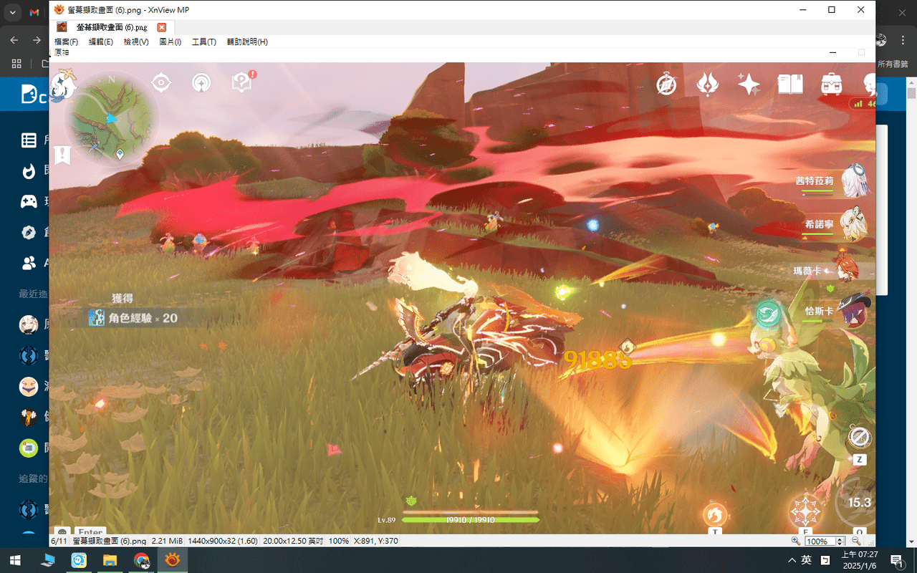This screenshot has height=573, width=917.
Task: Click the quest book icon with red alert
Action: coord(242,82)
